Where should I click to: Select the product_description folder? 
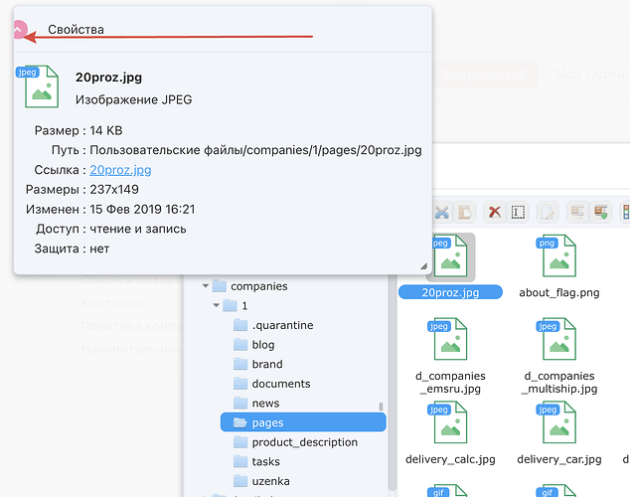[x=304, y=442]
